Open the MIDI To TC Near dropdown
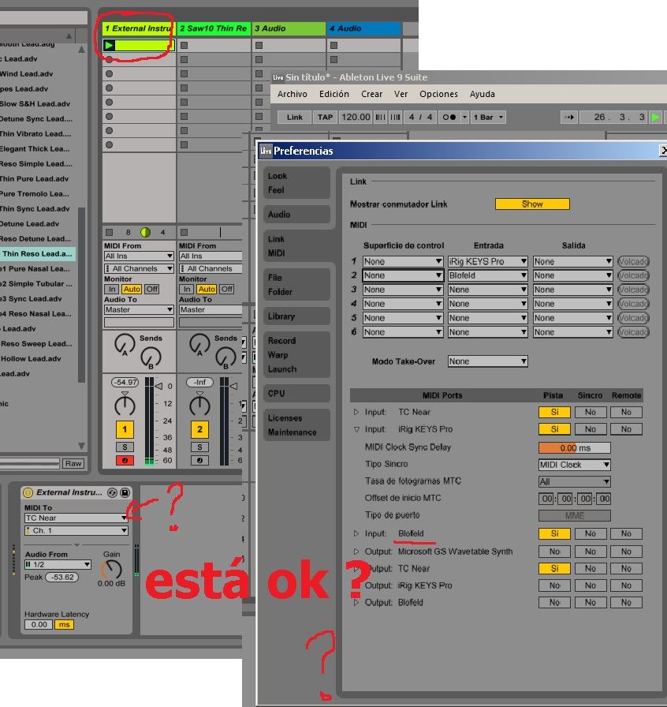The height and width of the screenshot is (707, 667). (x=76, y=518)
